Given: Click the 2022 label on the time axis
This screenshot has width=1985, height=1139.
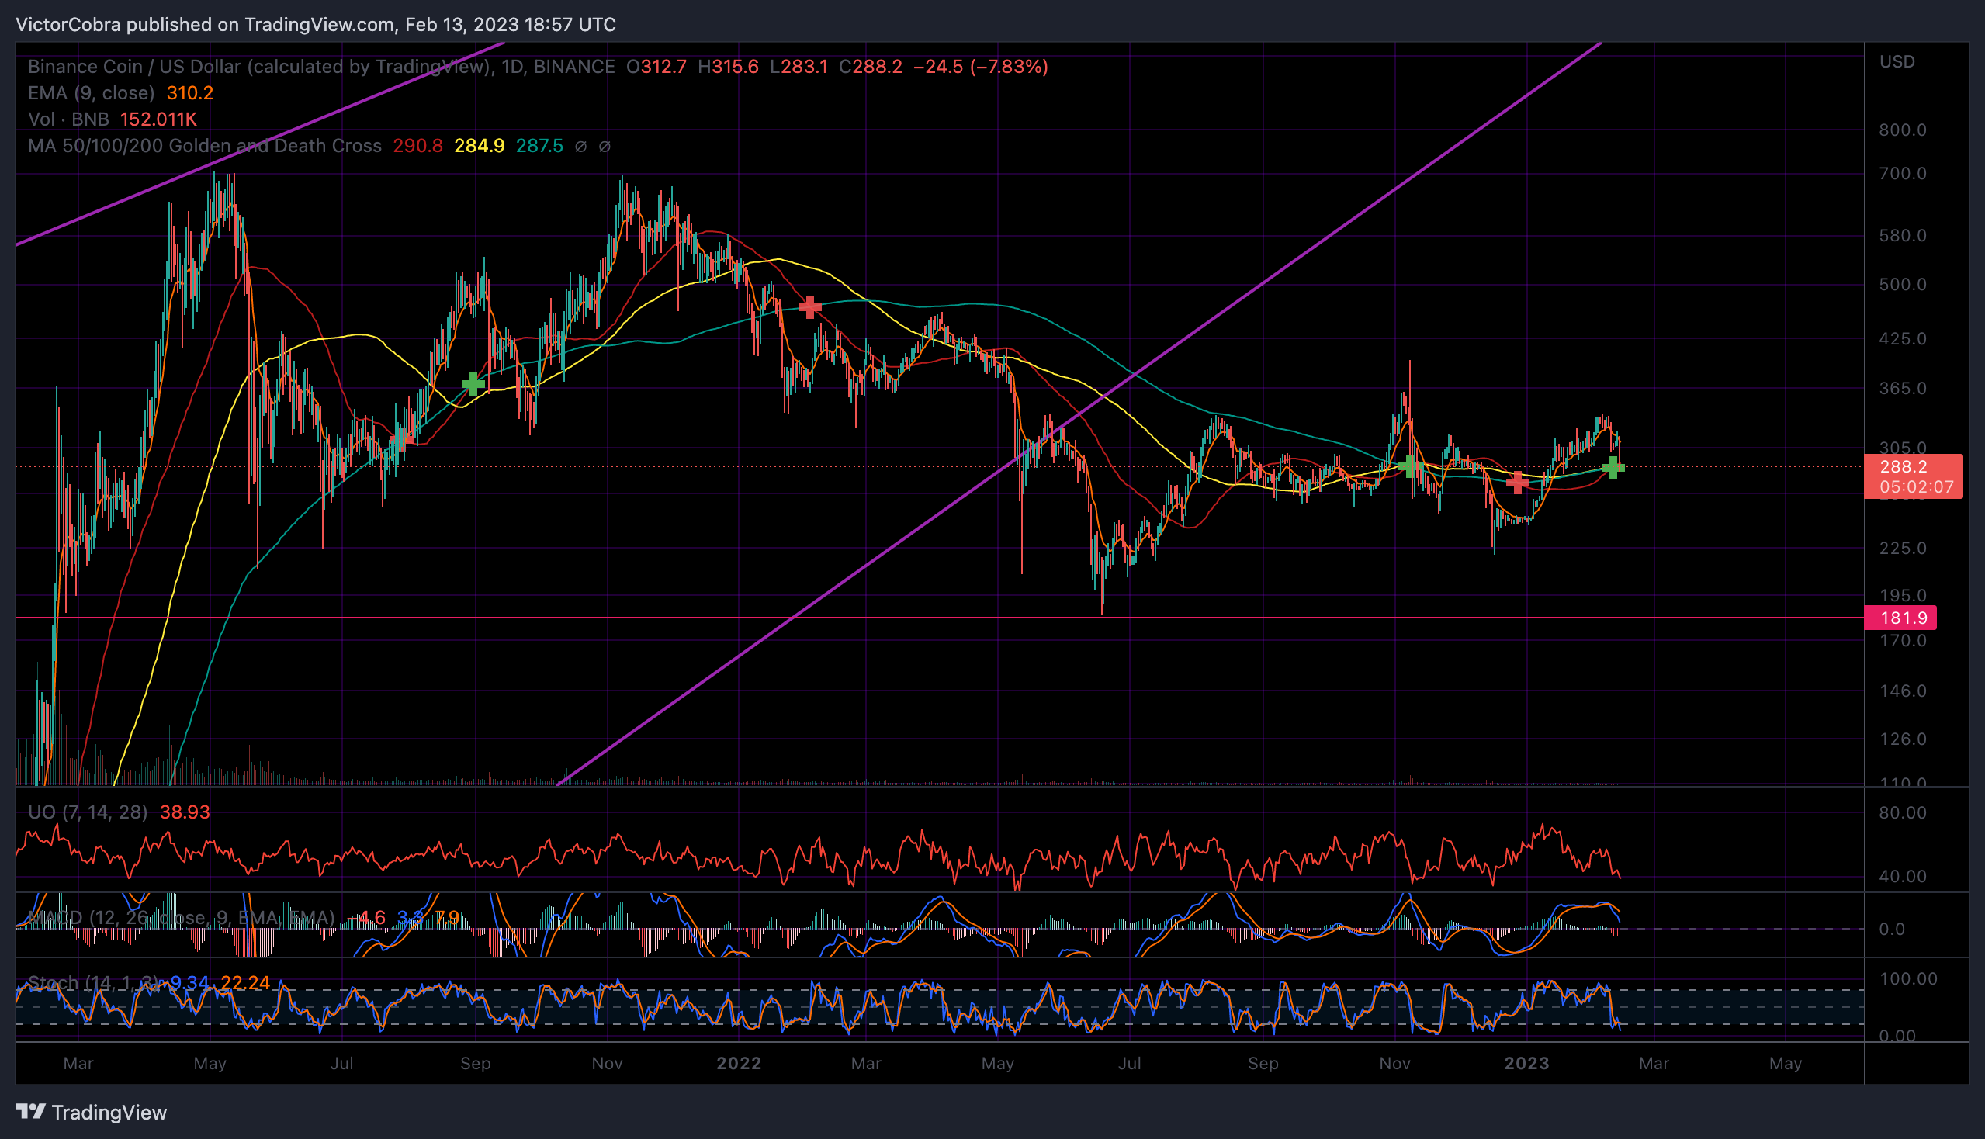Looking at the screenshot, I should click(x=740, y=1064).
